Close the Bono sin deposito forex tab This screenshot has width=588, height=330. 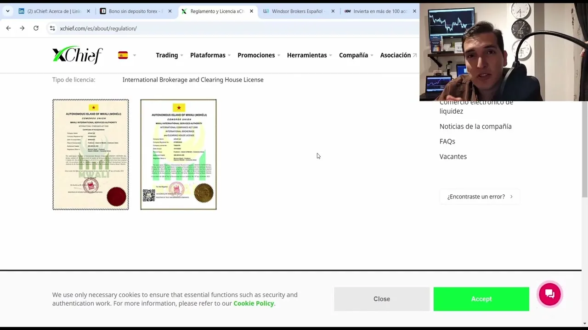click(170, 11)
